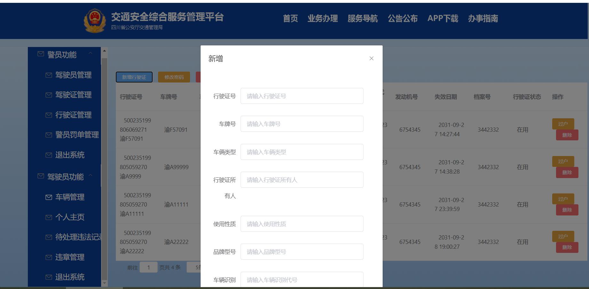Viewport: 589px width, 289px height.
Task: Click plate cell 渝A99999
Action: tap(176, 167)
